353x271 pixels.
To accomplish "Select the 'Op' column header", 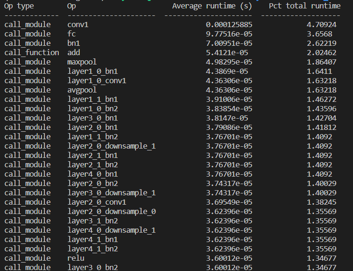I will (x=71, y=6).
